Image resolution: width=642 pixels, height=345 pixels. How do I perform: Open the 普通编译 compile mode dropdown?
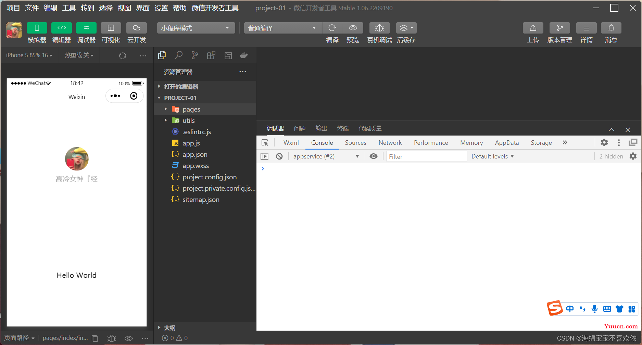[x=283, y=28]
